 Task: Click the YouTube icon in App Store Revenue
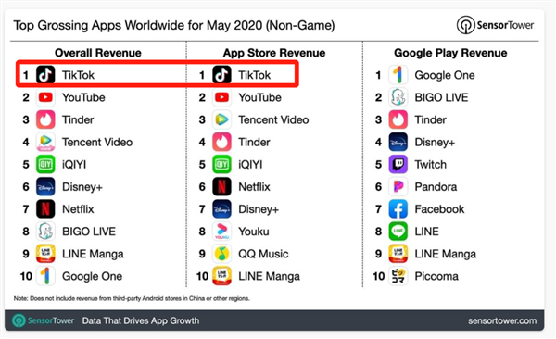click(221, 97)
